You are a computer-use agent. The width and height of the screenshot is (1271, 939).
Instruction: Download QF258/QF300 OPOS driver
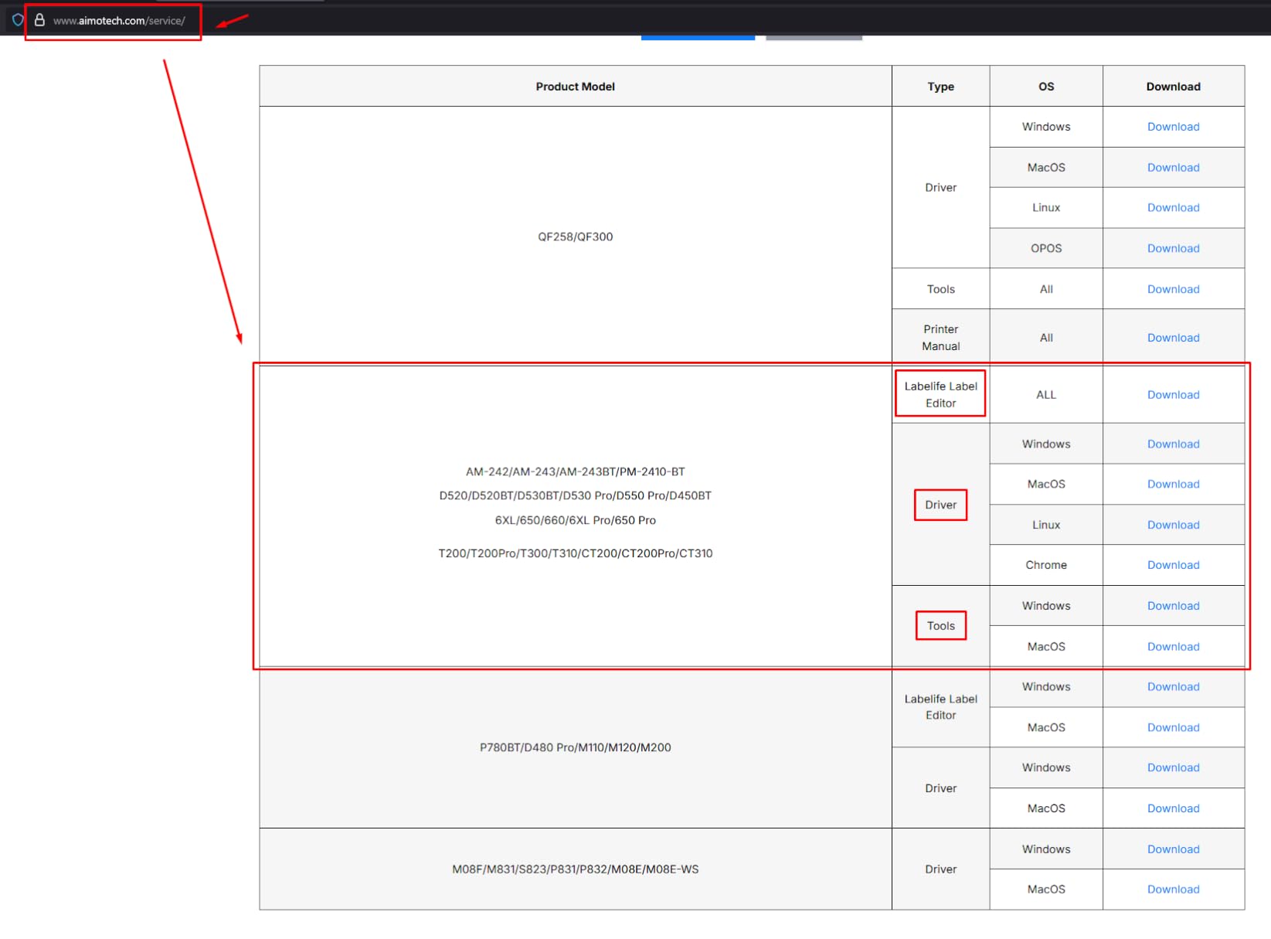tap(1172, 248)
